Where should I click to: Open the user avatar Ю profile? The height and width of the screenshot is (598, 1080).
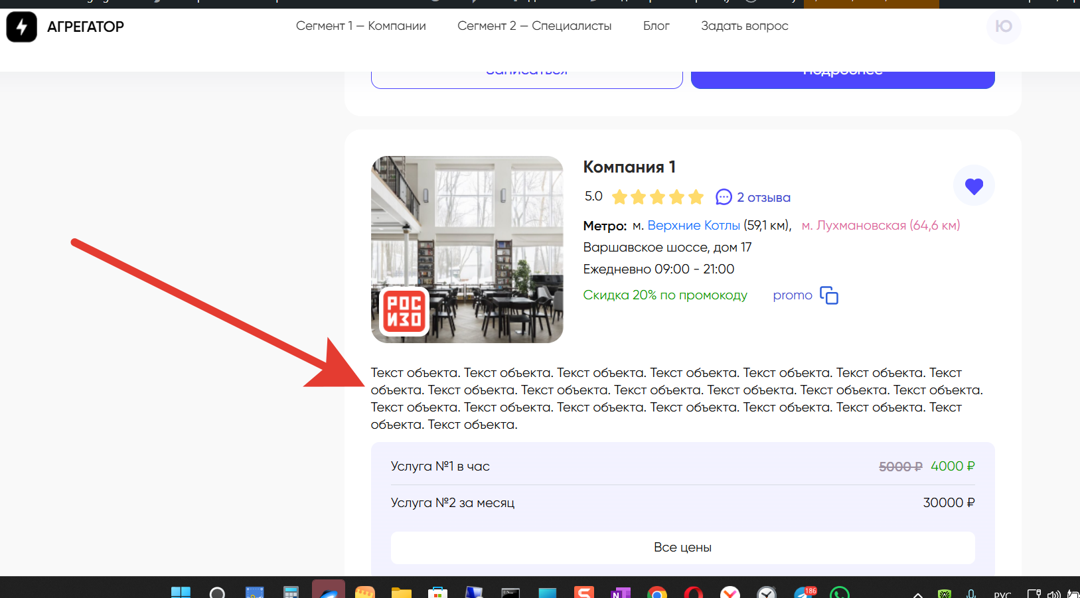pyautogui.click(x=1003, y=27)
